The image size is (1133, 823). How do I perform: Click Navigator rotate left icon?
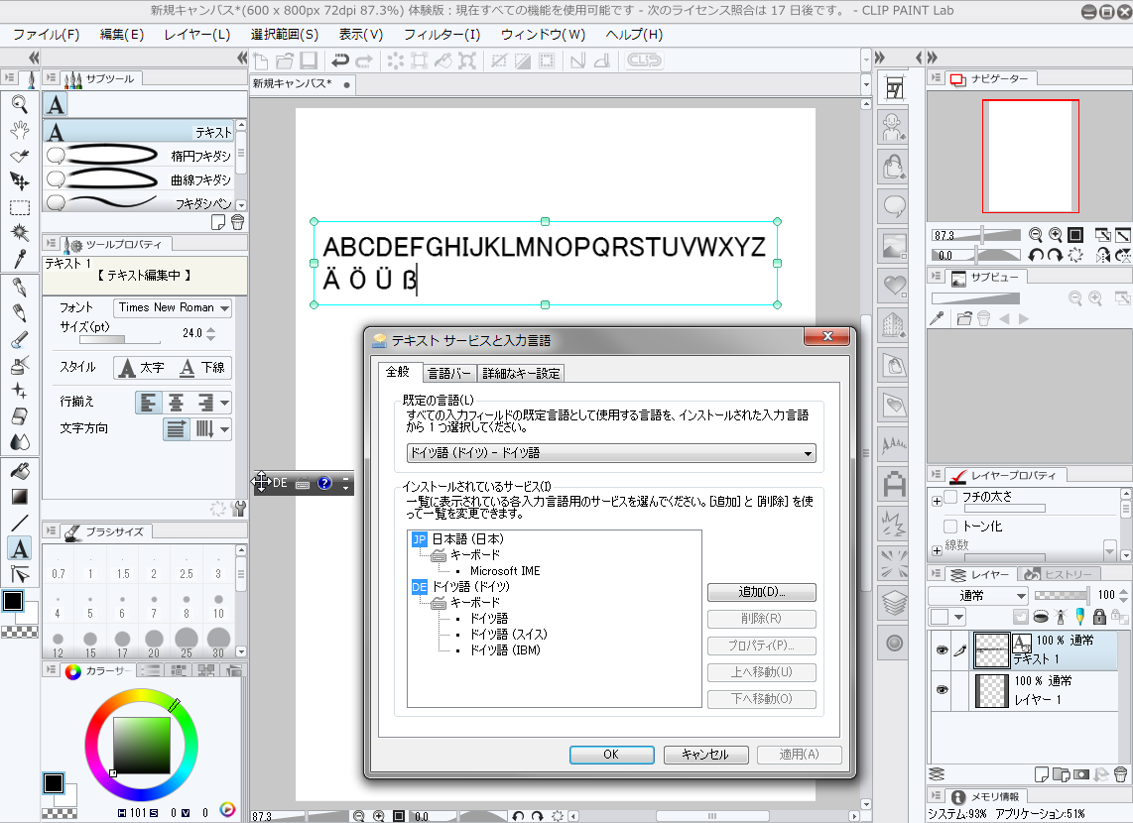point(1035,255)
